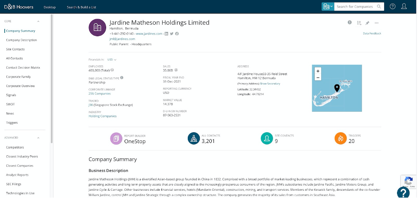Image resolution: width=418 pixels, height=198 pixels.
Task: Open the 256 Companies corporate linkage link
Action: point(99,93)
